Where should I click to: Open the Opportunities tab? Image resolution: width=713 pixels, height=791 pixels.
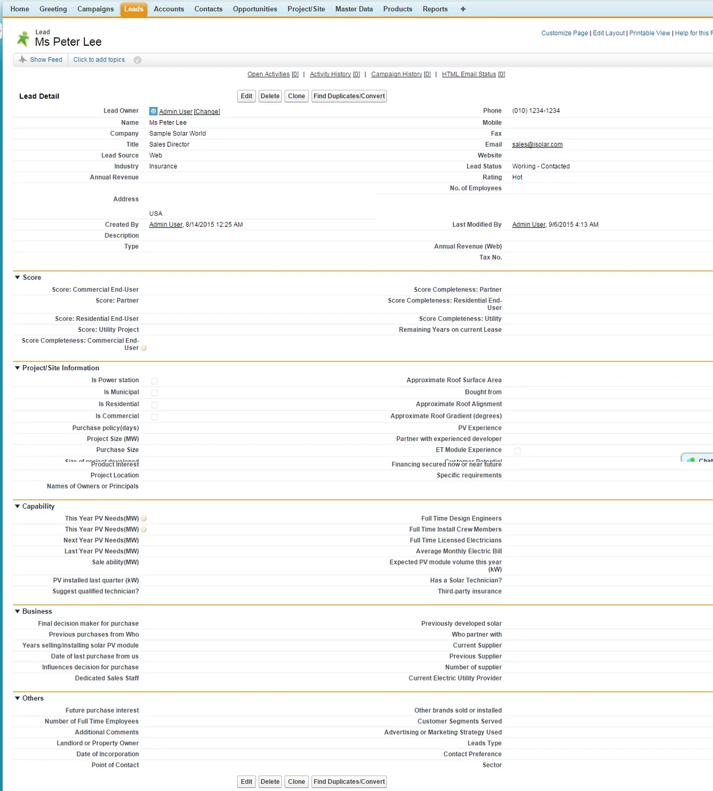click(255, 9)
